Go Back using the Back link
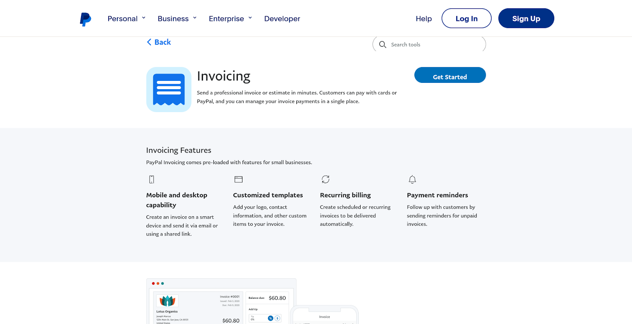This screenshot has height=324, width=632. tap(159, 42)
